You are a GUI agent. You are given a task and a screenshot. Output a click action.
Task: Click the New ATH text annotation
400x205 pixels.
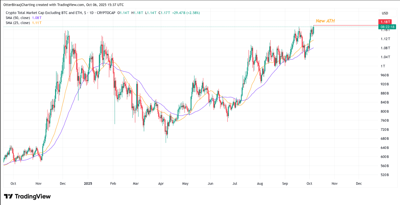[325, 21]
